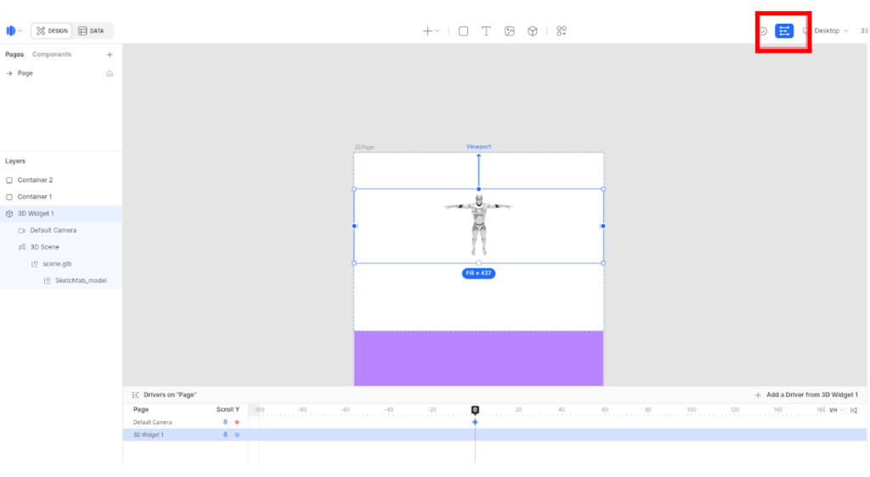Image resolution: width=870 pixels, height=477 pixels.
Task: Select the Rectangle container tool
Action: coord(463,31)
